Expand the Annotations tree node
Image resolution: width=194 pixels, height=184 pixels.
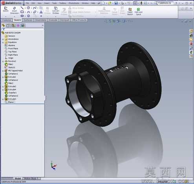(x=3, y=39)
